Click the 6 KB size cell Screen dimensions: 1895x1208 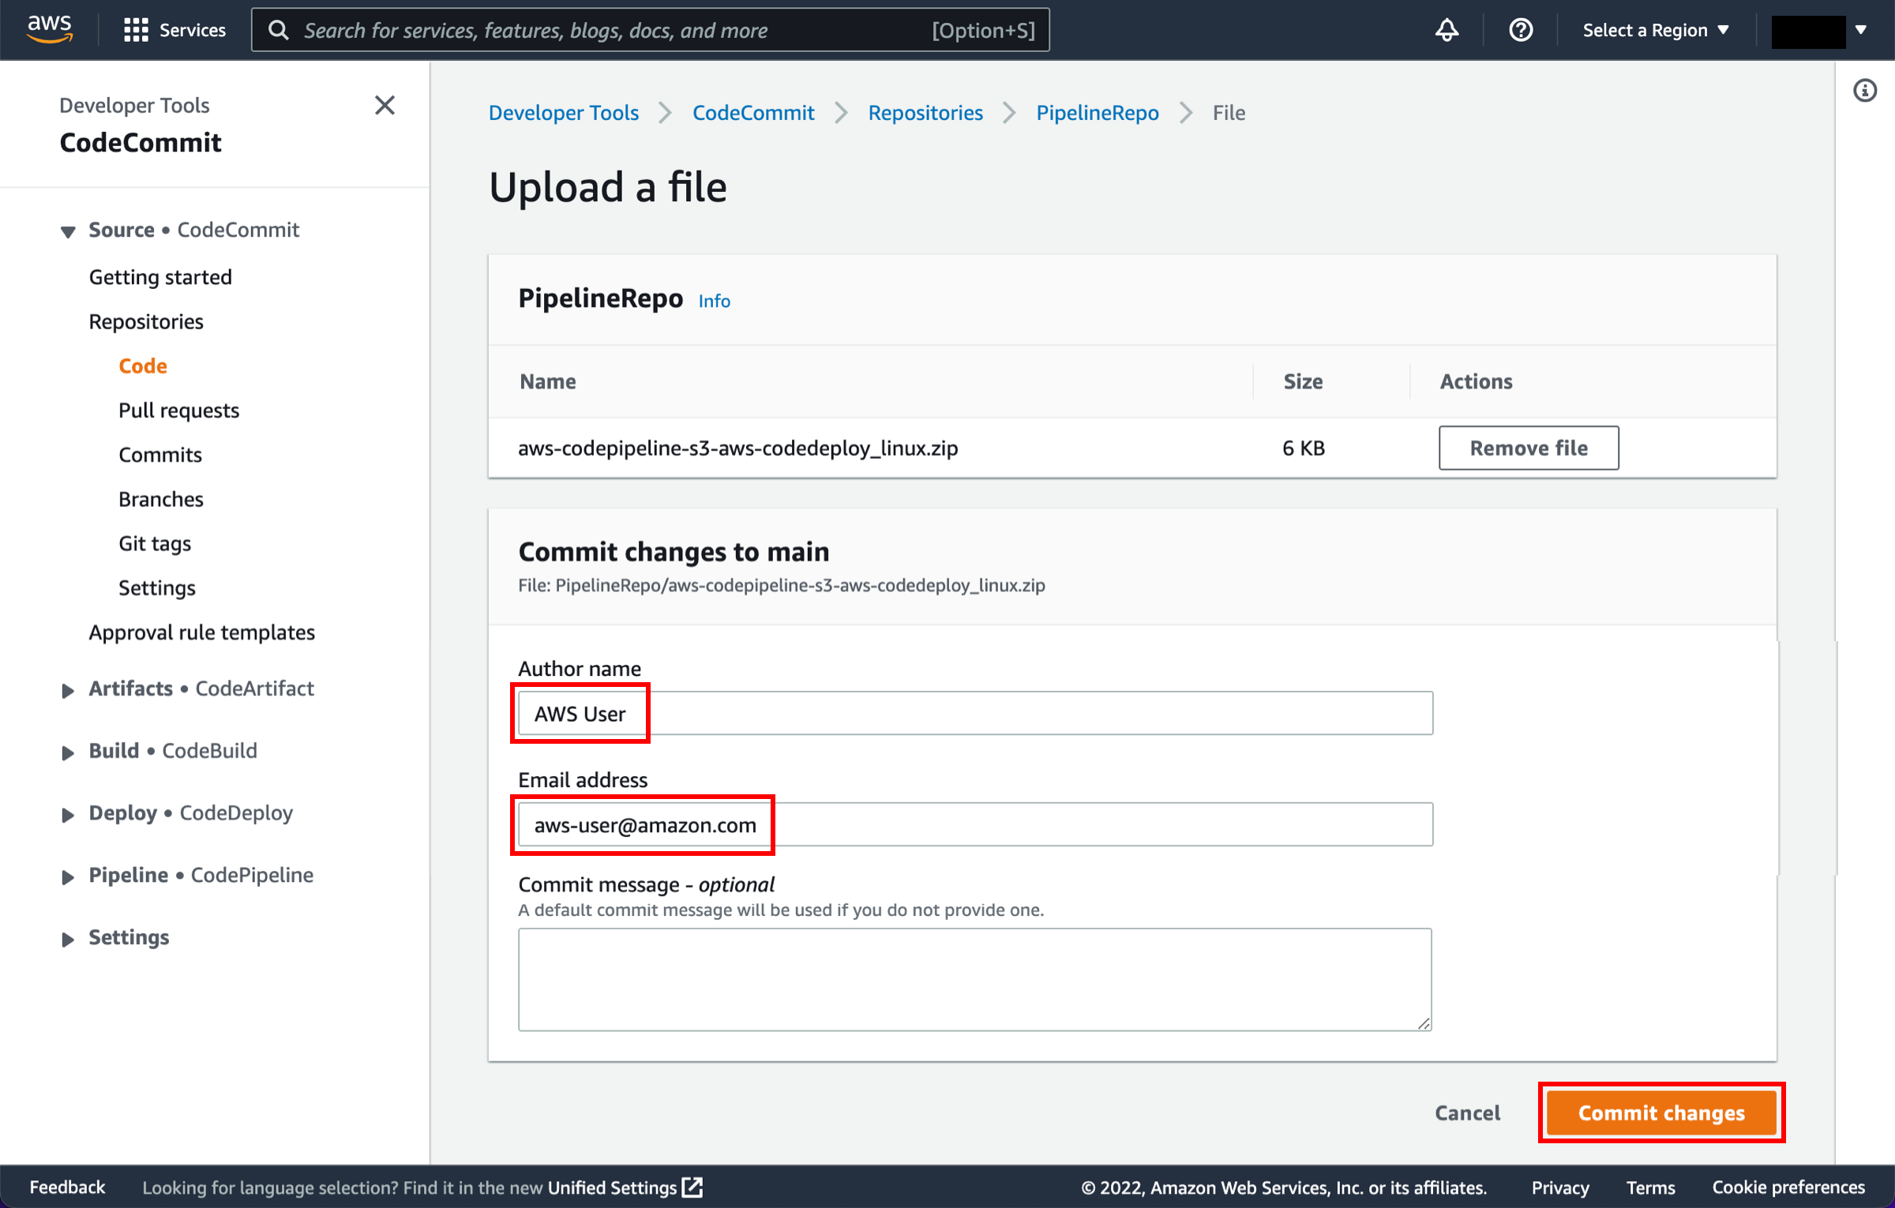[1304, 448]
